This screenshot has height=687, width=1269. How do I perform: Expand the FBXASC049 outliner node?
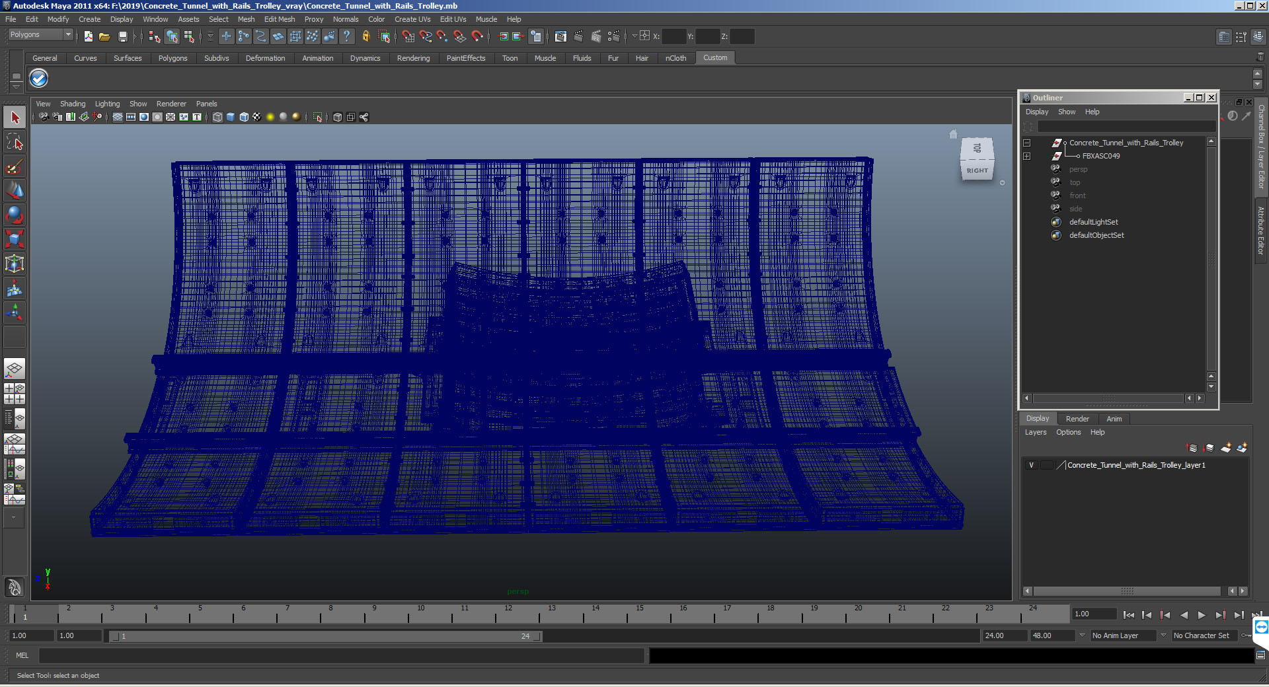1026,156
